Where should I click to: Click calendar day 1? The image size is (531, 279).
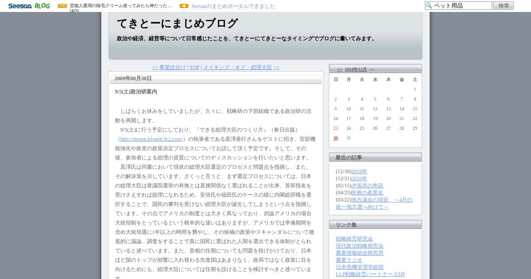(x=415, y=89)
